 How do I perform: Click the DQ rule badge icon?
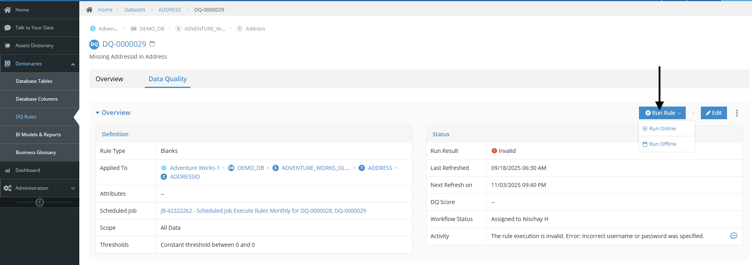94,44
